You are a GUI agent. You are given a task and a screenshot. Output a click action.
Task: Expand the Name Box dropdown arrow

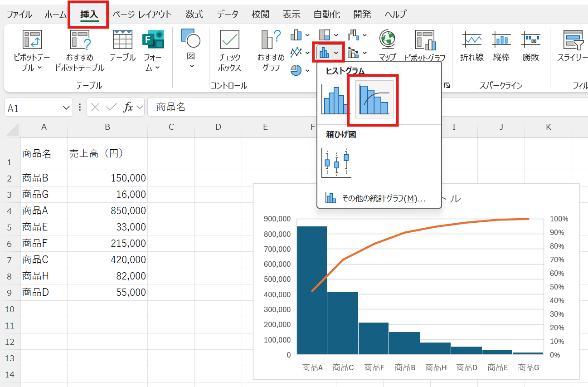pos(64,108)
